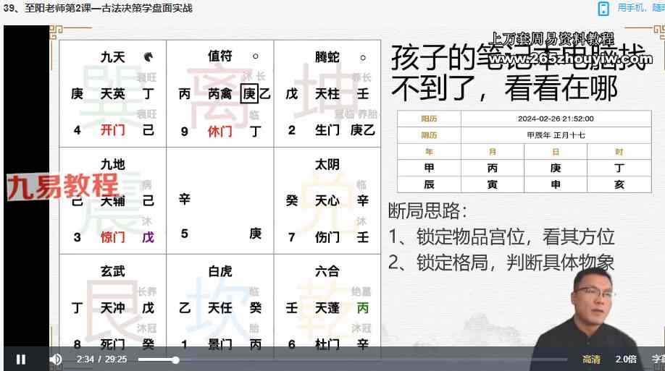This screenshot has height=371, width=665.
Task: Click the small circle next to 腾蛇
Action: [362, 56]
